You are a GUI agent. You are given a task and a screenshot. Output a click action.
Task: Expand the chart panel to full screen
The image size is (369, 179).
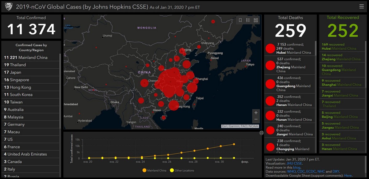[x=261, y=133]
